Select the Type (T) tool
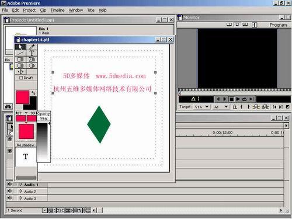Image resolution: width=292 pixels, height=219 pixels. pyautogui.click(x=32, y=53)
